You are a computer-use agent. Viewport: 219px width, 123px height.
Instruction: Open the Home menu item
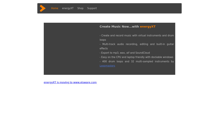tap(54, 8)
